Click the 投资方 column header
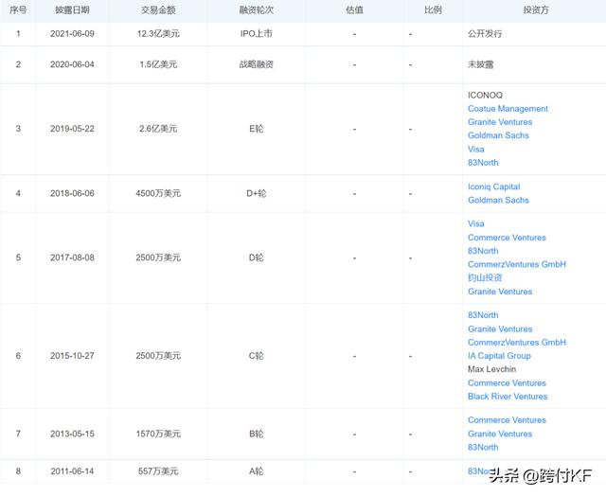Viewport: 606px width, 497px height. (535, 9)
